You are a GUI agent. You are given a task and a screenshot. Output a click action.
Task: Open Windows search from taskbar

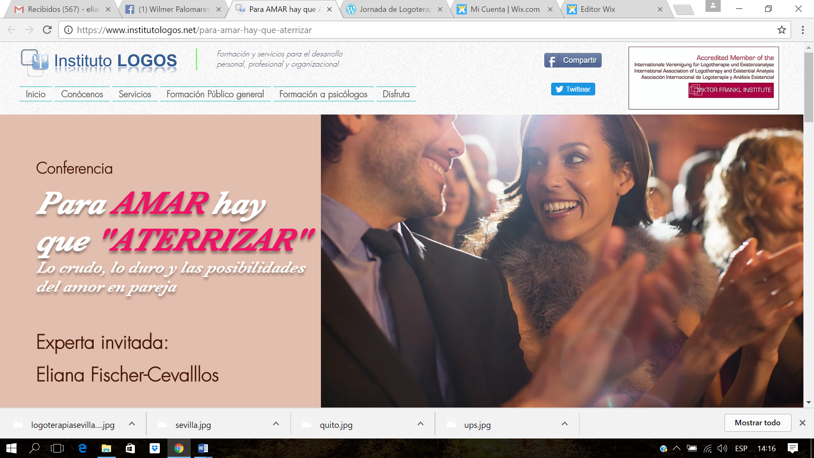tap(34, 448)
